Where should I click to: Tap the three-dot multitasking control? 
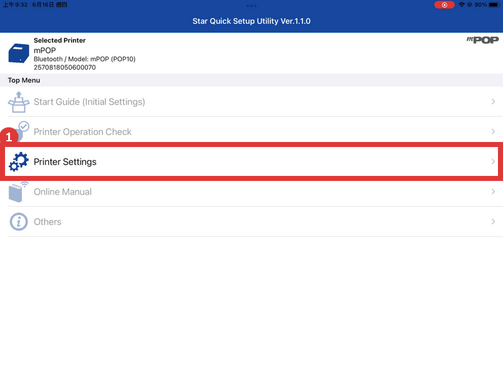[251, 6]
